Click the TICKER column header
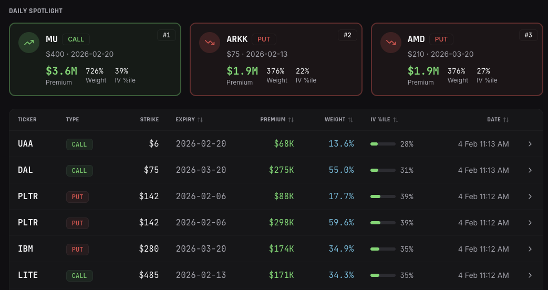The image size is (548, 290). (x=27, y=119)
